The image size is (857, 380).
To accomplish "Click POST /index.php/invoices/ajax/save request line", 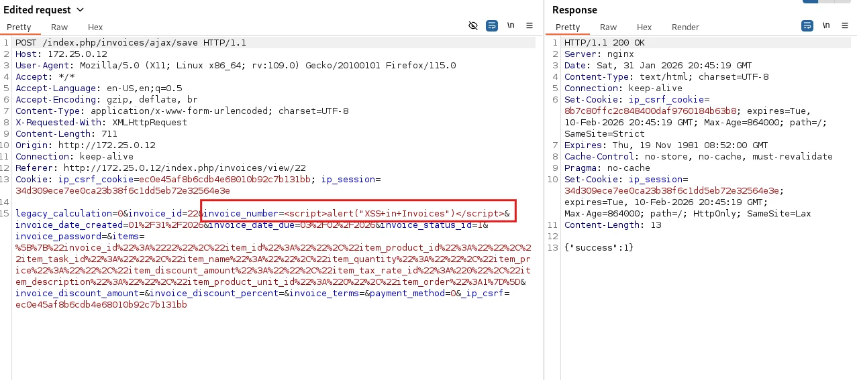I will click(131, 43).
